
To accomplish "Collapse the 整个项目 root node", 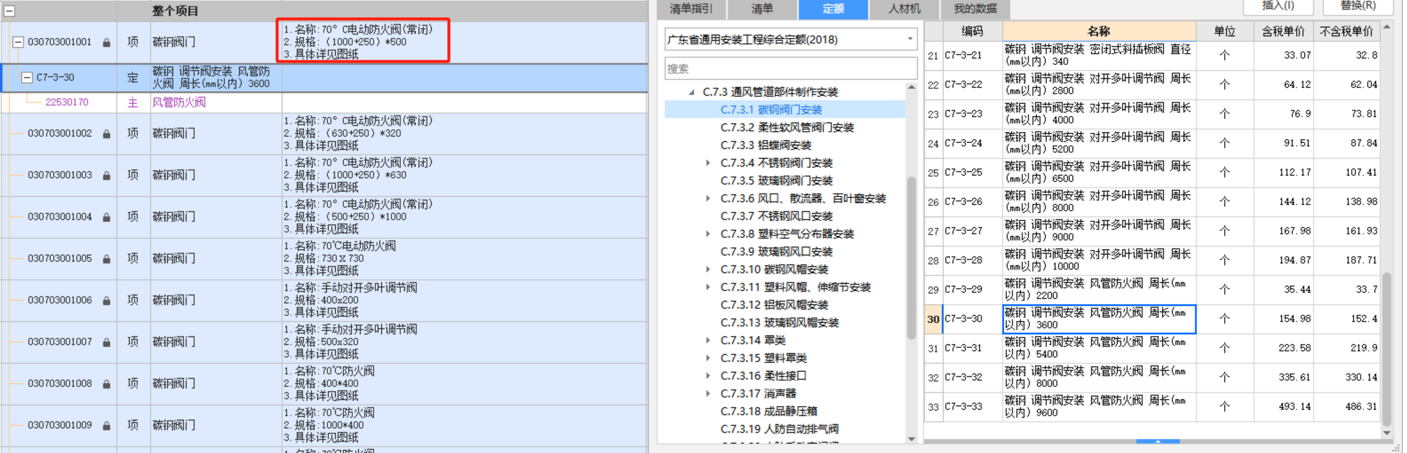I will click(9, 11).
